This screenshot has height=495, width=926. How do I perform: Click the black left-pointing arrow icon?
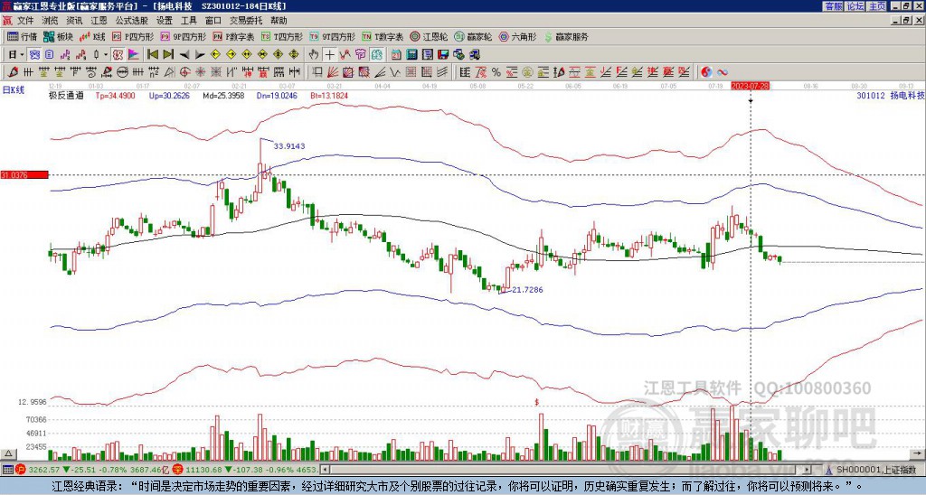184,55
